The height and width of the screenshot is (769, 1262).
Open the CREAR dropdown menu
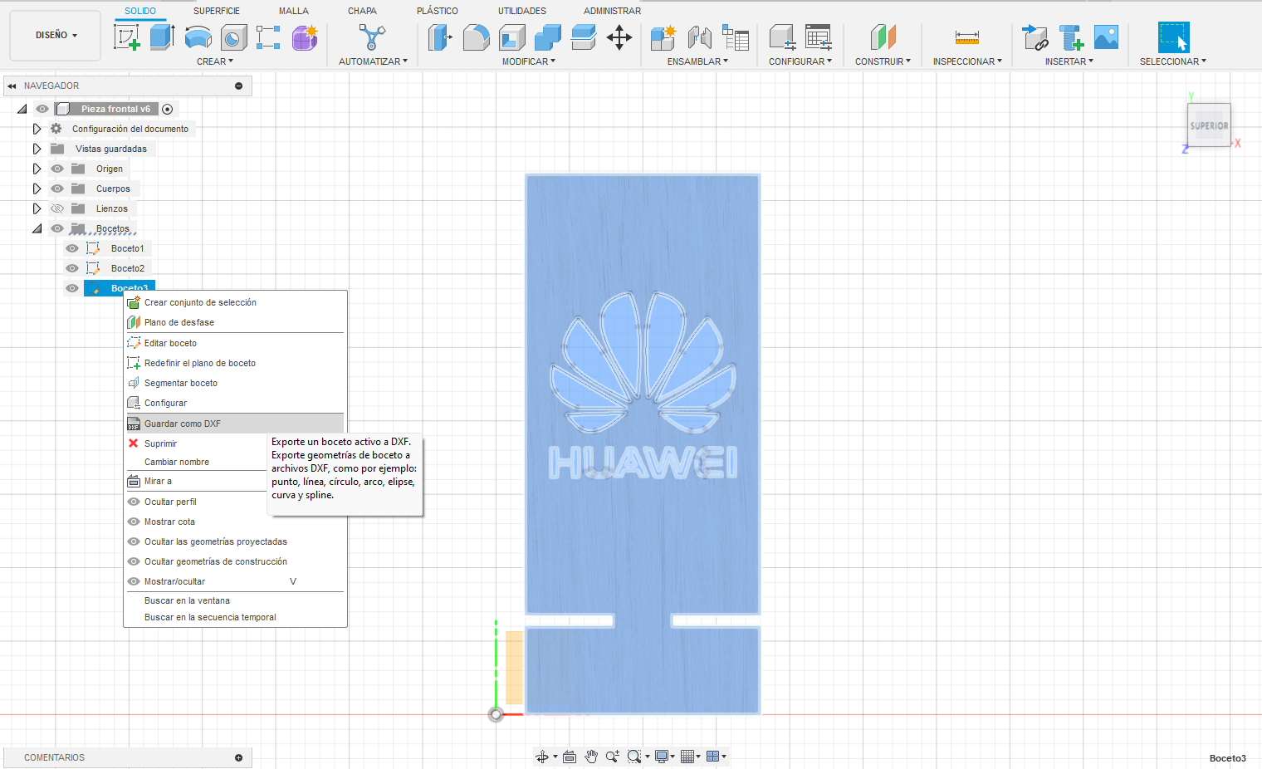[215, 61]
